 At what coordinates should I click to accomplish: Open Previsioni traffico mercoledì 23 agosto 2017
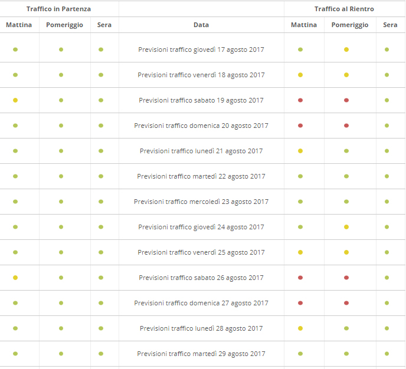[x=201, y=202]
